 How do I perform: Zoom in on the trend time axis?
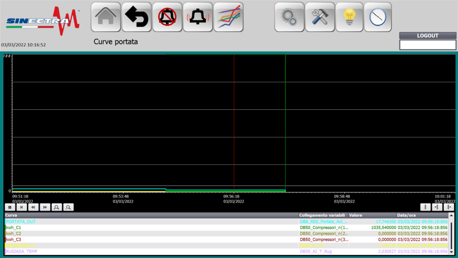point(56,207)
